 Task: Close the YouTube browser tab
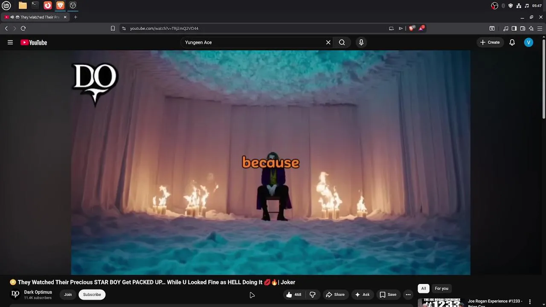pos(65,17)
